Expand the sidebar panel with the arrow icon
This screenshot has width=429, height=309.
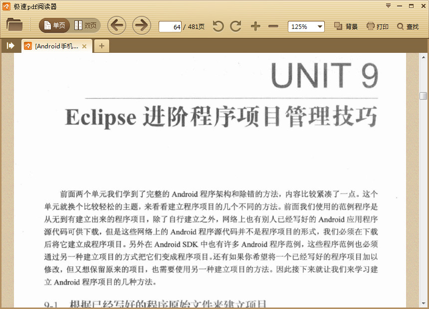pos(10,46)
